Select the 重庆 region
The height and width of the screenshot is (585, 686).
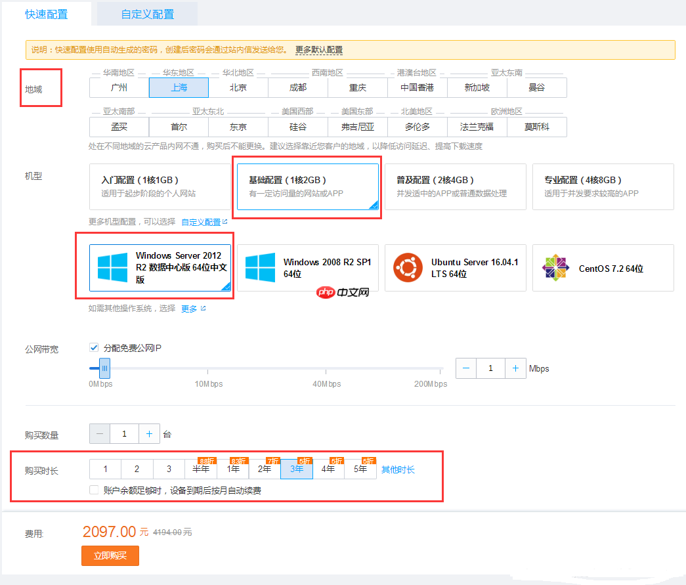click(358, 87)
